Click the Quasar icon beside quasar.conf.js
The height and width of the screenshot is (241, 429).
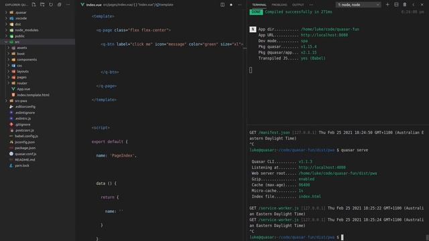11,154
